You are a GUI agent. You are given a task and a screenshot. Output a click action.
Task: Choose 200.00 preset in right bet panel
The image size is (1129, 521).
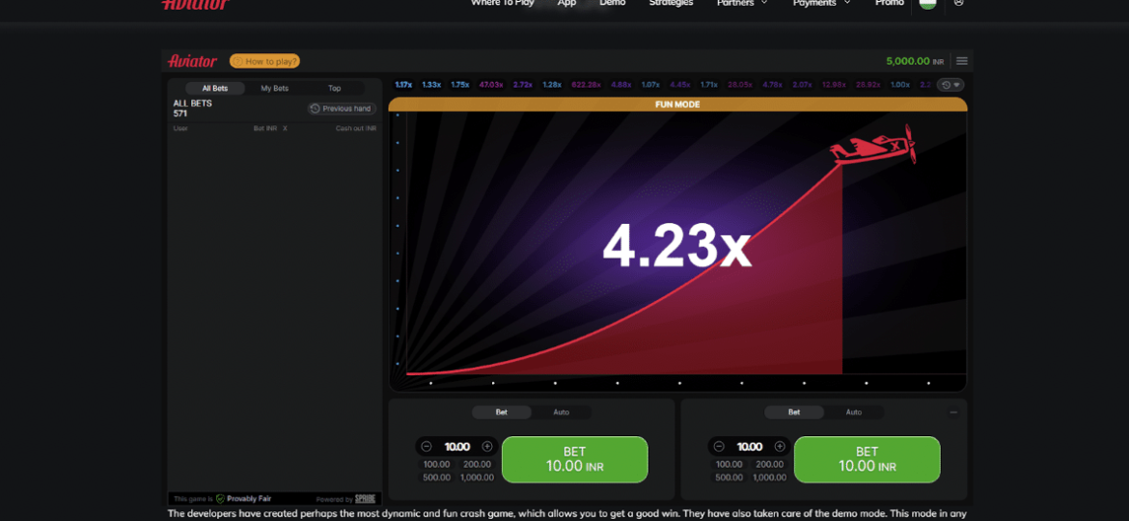pyautogui.click(x=769, y=464)
